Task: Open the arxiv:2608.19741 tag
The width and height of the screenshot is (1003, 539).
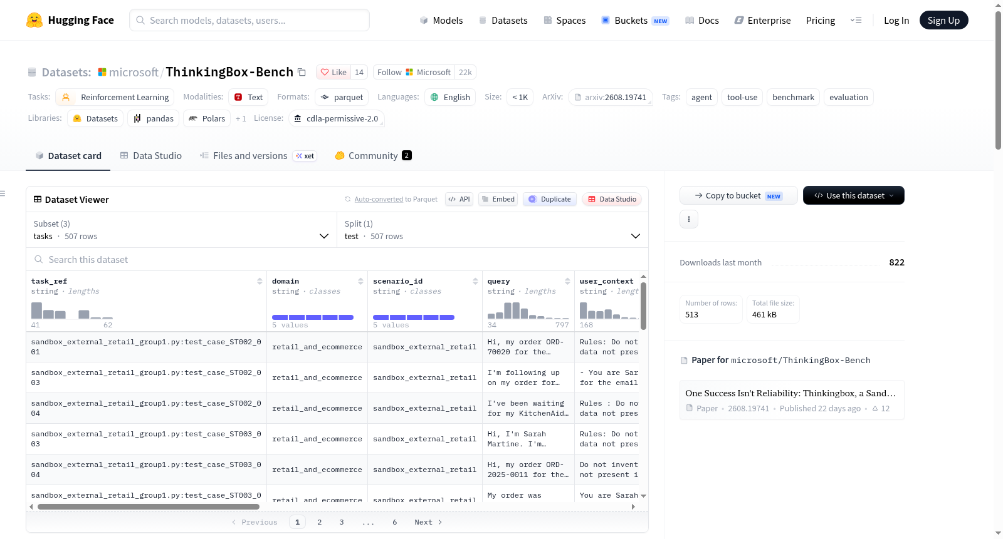Action: pyautogui.click(x=611, y=97)
